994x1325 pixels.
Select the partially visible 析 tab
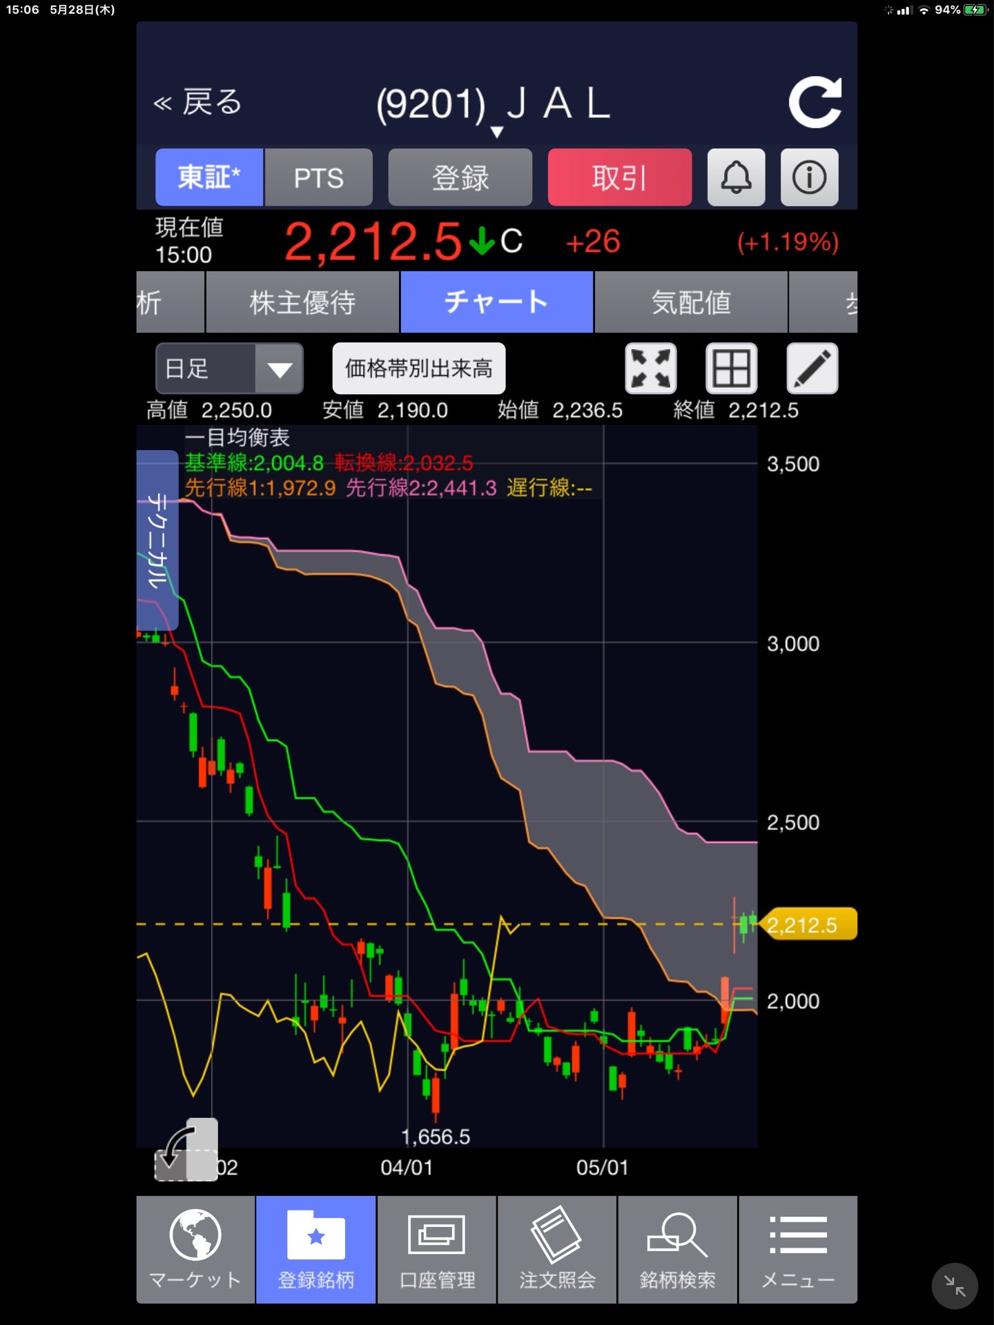(x=170, y=302)
